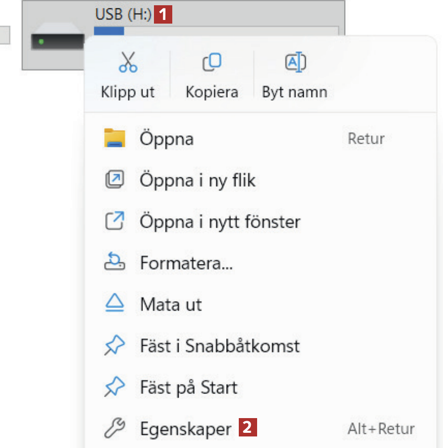Select Öppna i nytt fönster

(x=220, y=221)
